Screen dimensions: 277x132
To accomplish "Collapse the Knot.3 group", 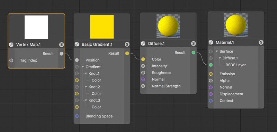I will [x=86, y=100].
